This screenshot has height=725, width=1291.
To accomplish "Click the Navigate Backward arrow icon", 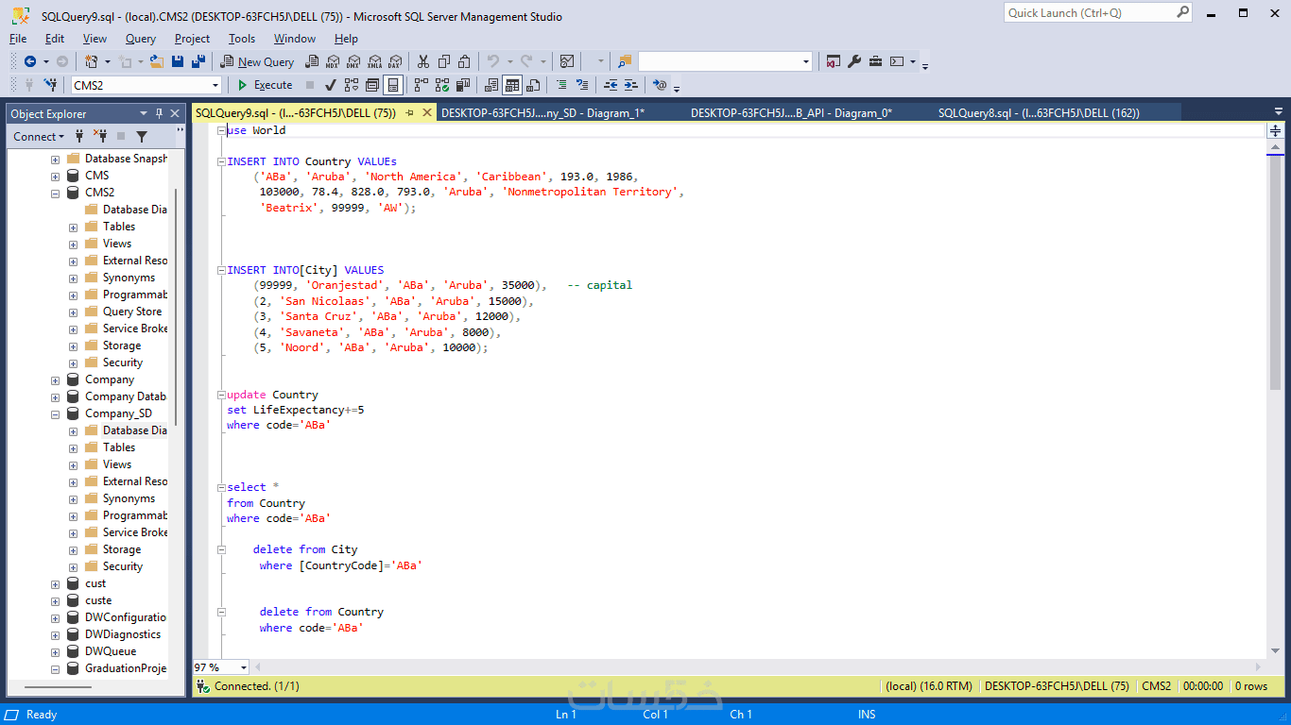I will [x=30, y=61].
